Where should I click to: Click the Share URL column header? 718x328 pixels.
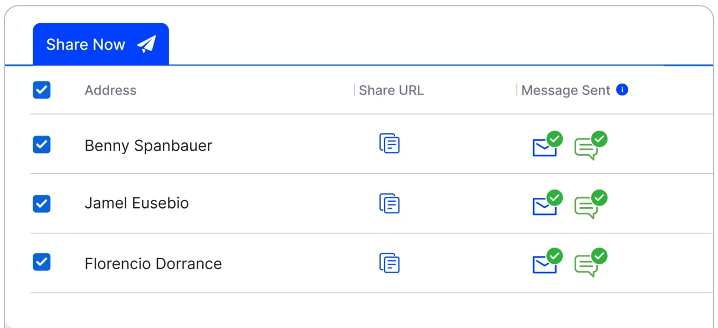click(391, 90)
